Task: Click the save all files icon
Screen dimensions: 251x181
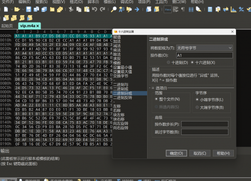Action: [x=36, y=9]
